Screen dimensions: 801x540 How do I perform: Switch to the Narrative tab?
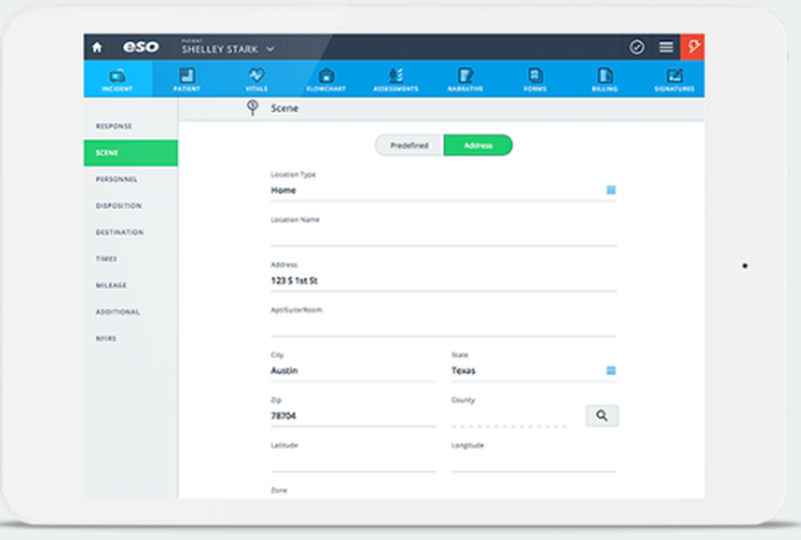pyautogui.click(x=465, y=79)
